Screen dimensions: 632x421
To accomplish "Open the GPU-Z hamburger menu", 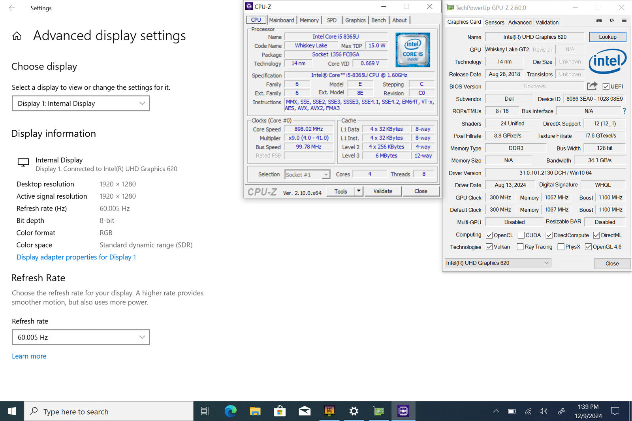I will (624, 21).
